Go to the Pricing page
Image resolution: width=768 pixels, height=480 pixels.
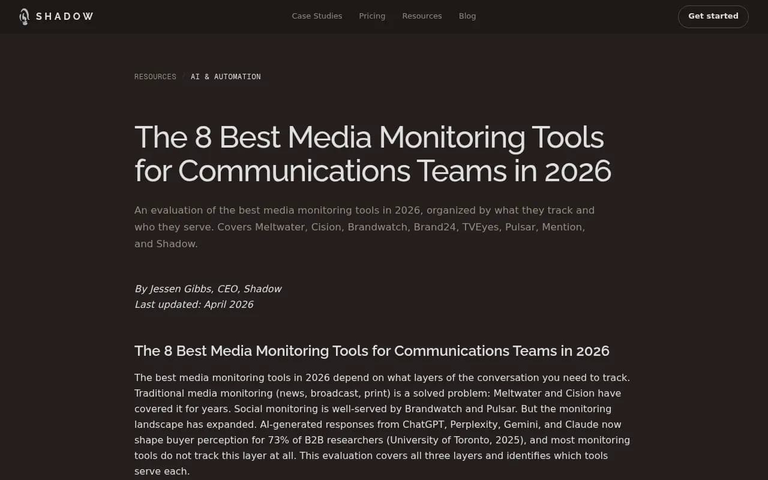tap(372, 16)
